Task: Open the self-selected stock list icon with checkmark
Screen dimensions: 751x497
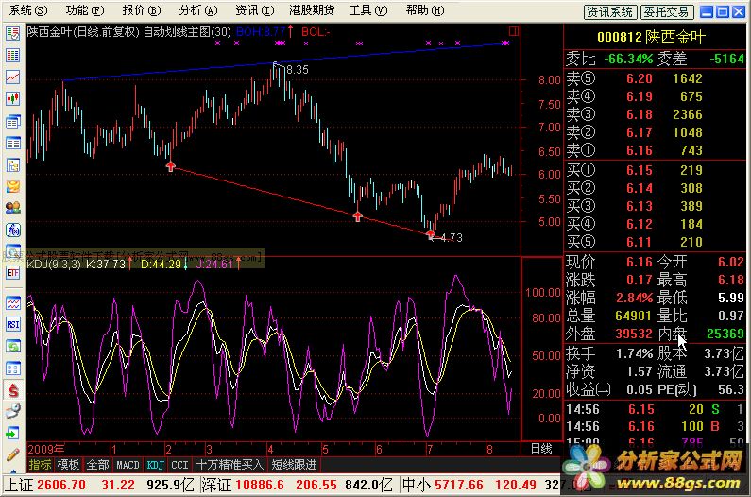Action: pyautogui.click(x=13, y=33)
